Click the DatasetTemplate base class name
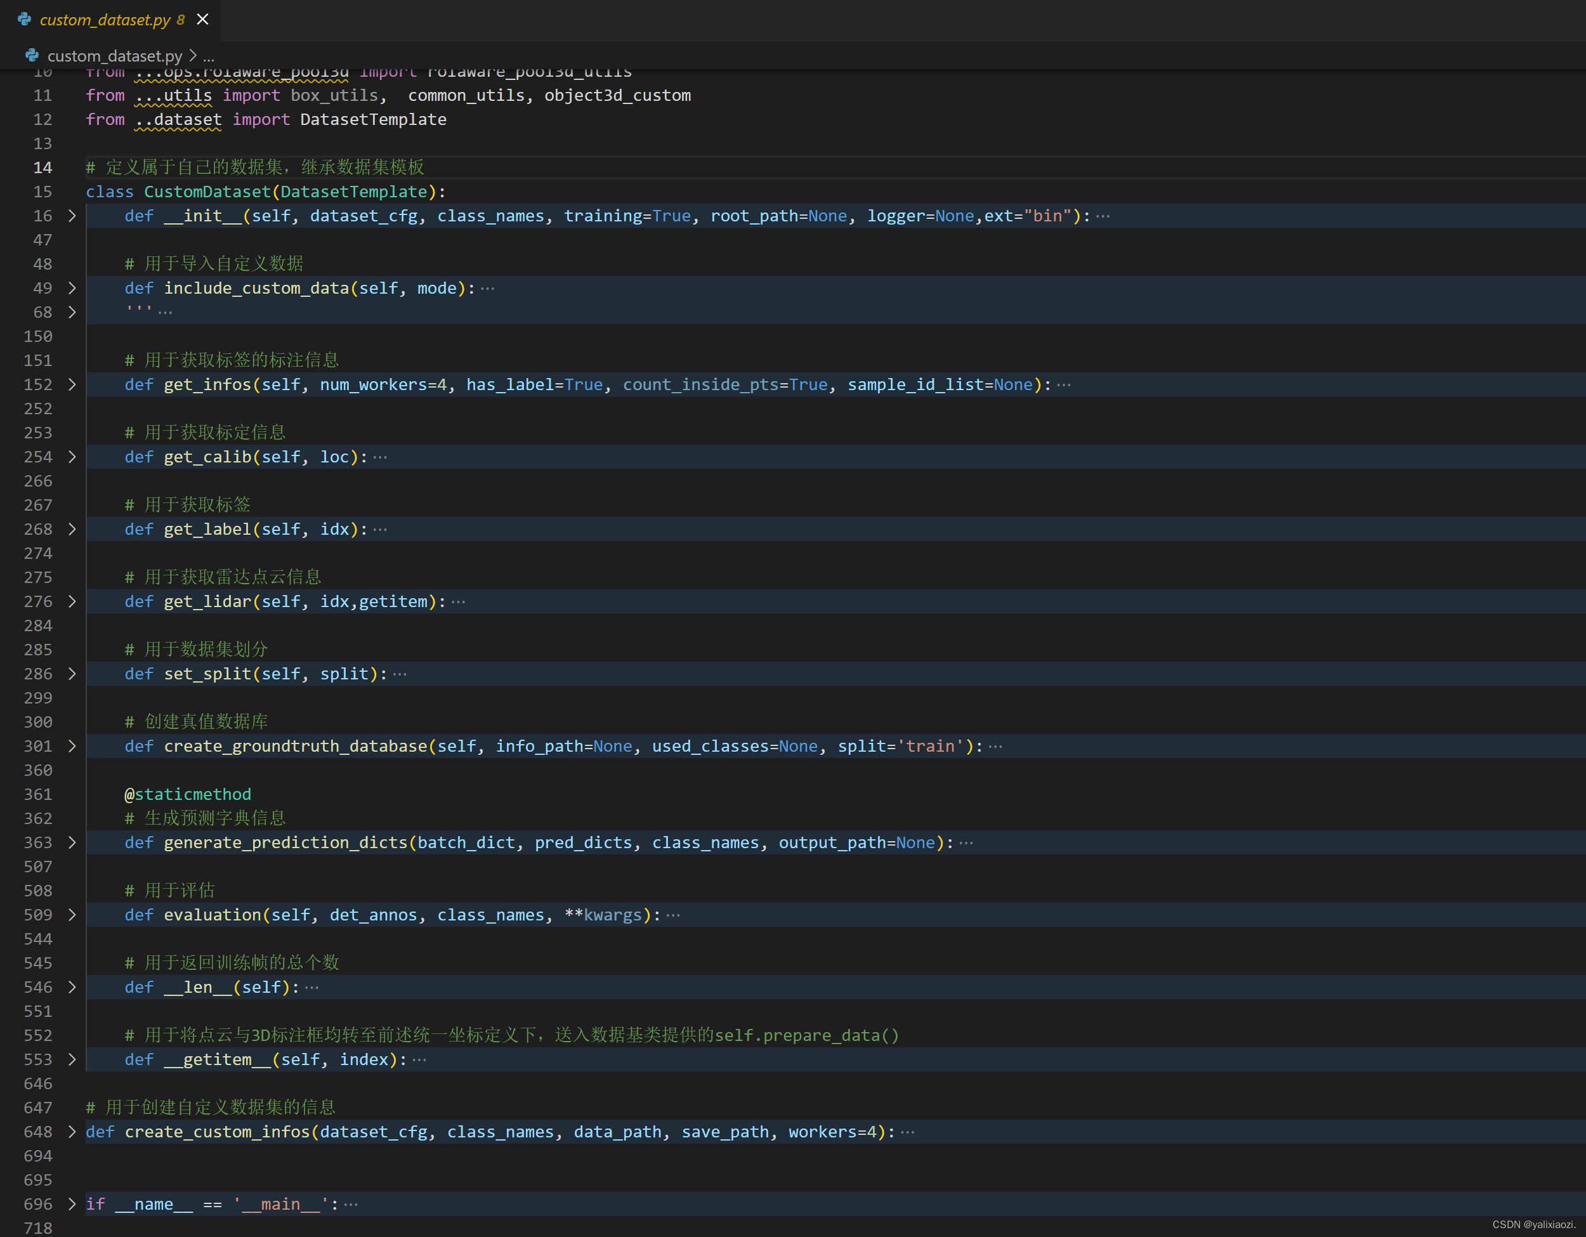1586x1237 pixels. (353, 192)
